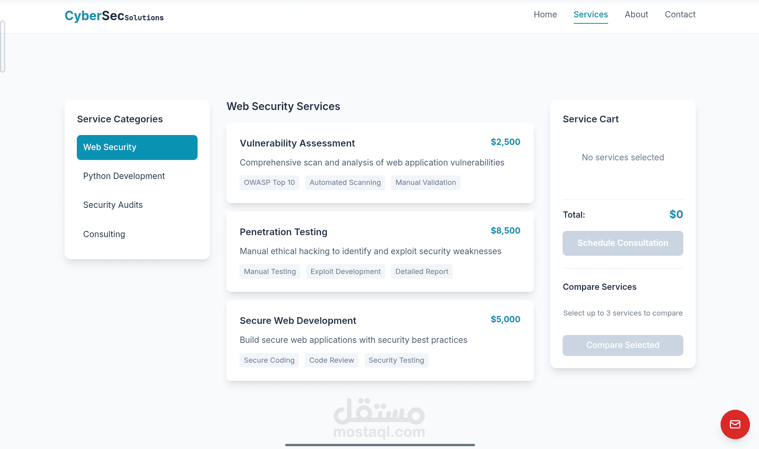Open the Home nav item
759x449 pixels.
pyautogui.click(x=545, y=15)
